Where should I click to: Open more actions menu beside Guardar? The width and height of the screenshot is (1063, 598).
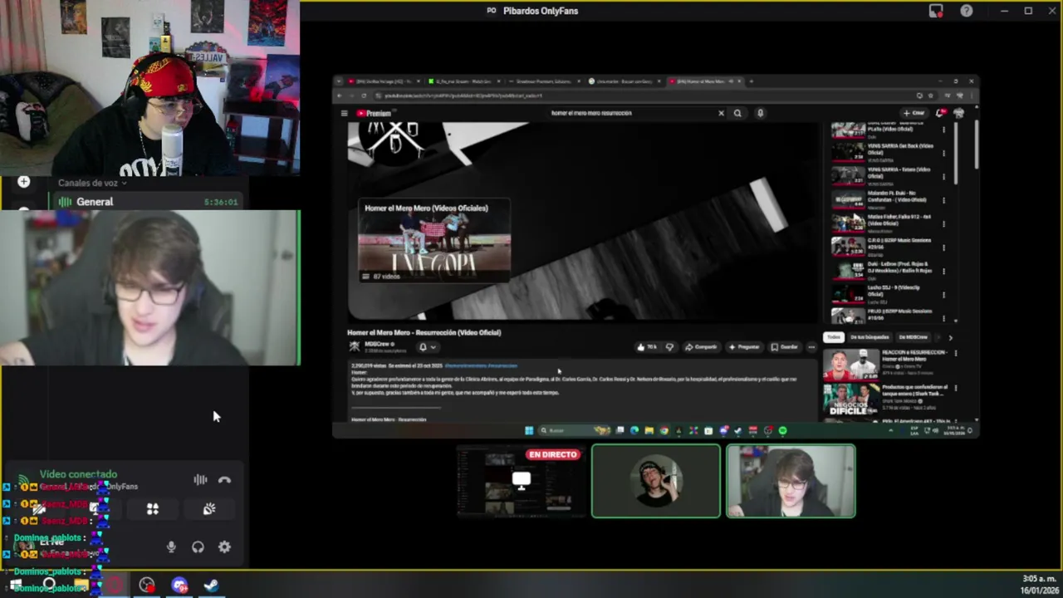pos(811,347)
